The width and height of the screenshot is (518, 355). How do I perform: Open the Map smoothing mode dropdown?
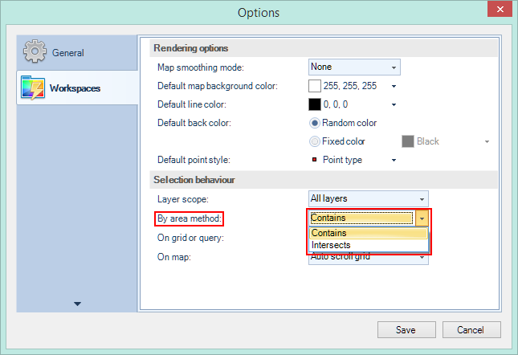353,67
